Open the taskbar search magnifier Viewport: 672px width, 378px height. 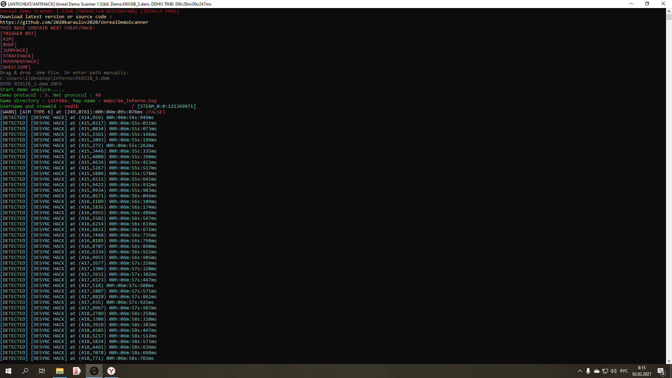(25, 371)
